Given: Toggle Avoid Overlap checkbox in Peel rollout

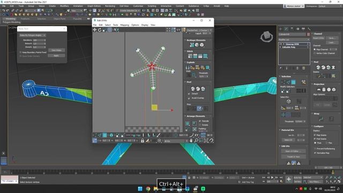Looking at the screenshot, I should [x=189, y=98].
